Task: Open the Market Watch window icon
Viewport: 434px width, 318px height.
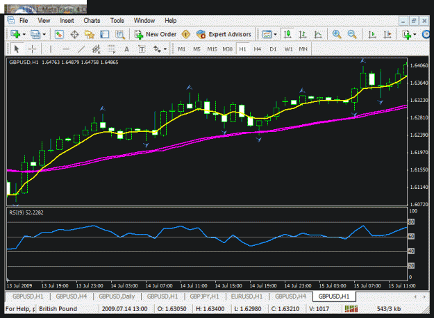Action: (59, 34)
